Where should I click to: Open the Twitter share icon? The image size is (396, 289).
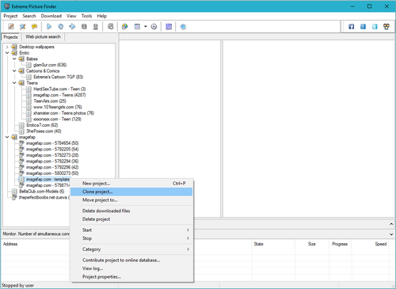pyautogui.click(x=375, y=26)
